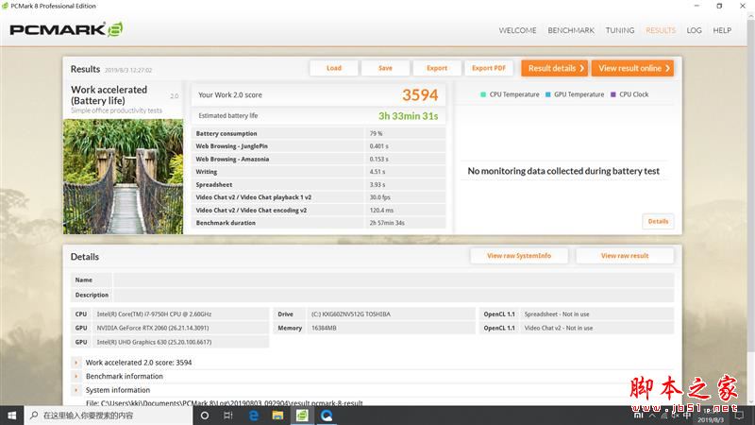
Task: Go to the TUNING tab
Action: point(620,30)
